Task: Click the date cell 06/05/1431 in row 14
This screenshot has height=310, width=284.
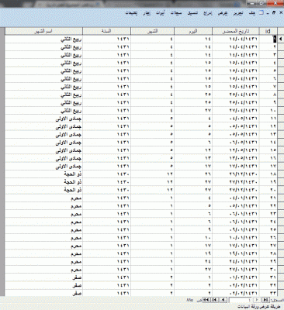Action: click(x=236, y=143)
